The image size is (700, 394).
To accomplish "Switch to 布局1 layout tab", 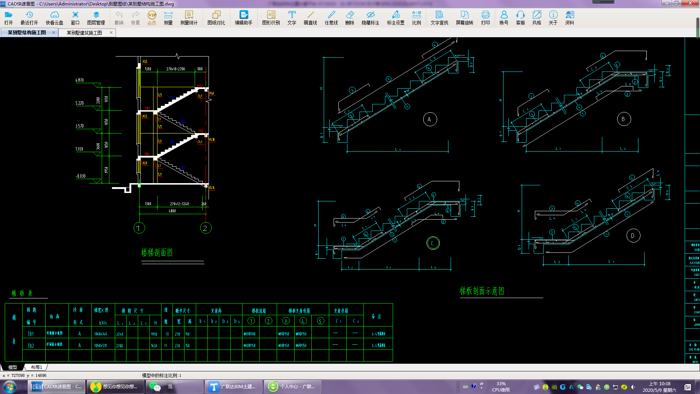I will click(36, 367).
